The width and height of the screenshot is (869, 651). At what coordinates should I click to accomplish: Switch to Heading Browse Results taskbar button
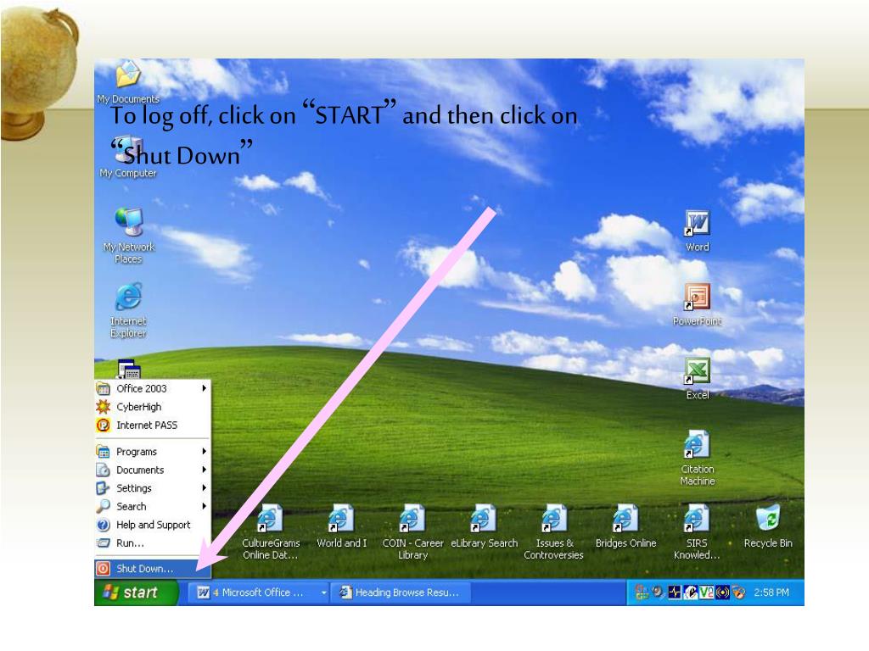tap(401, 593)
